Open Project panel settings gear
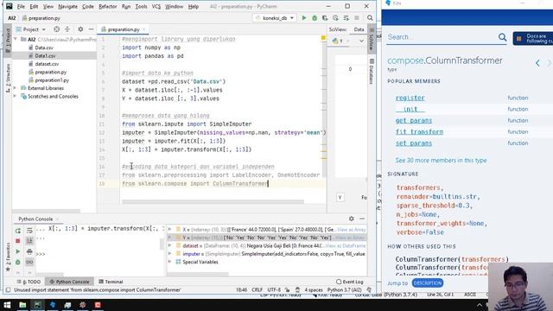Viewport: 553px width, 311px height. pos(80,29)
